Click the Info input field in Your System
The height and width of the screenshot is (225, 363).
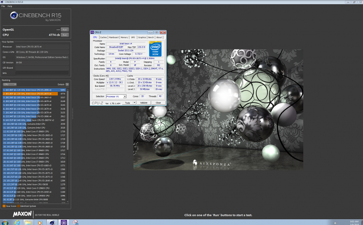click(42, 73)
